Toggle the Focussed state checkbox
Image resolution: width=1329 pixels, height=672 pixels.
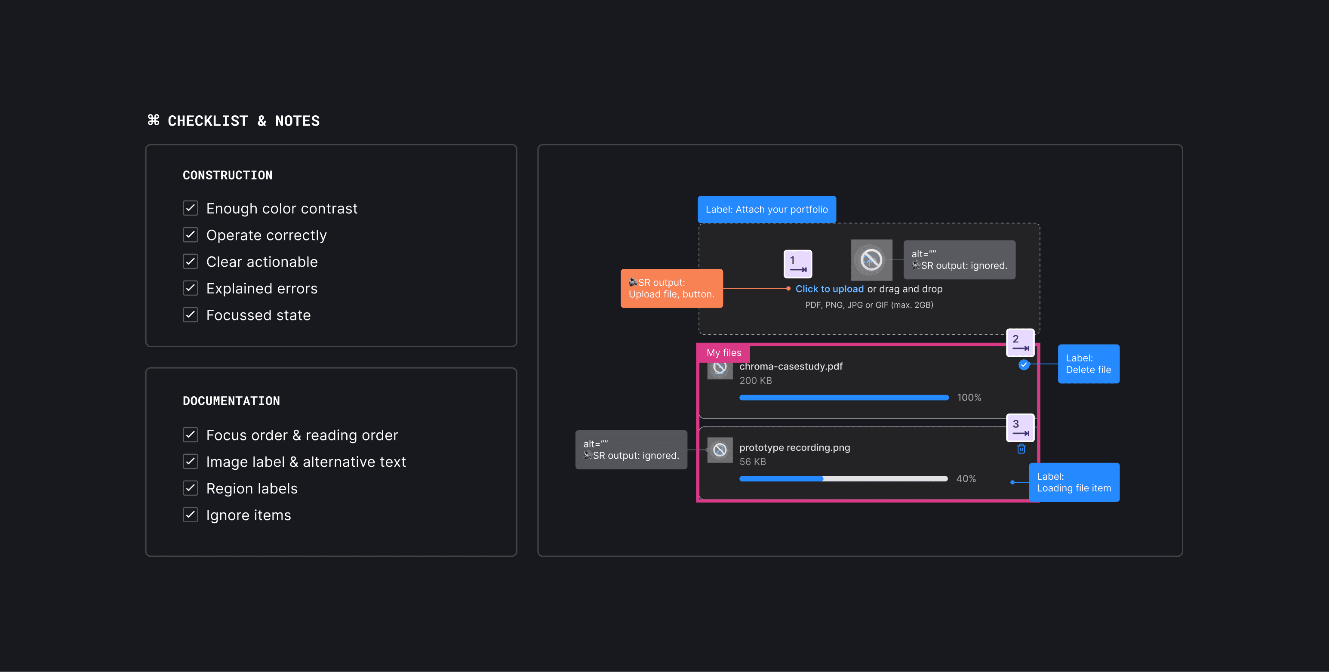[x=191, y=315]
